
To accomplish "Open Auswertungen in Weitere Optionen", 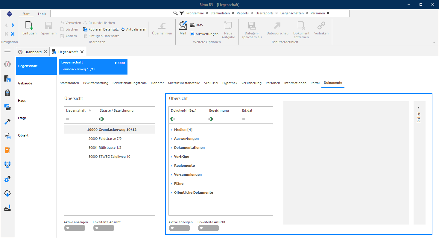I will [x=204, y=34].
